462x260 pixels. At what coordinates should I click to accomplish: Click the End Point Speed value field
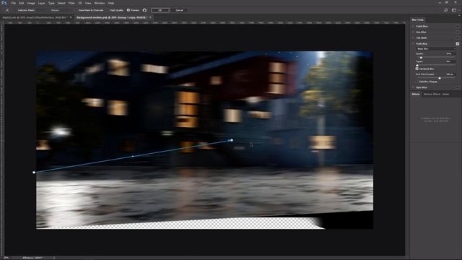[450, 74]
